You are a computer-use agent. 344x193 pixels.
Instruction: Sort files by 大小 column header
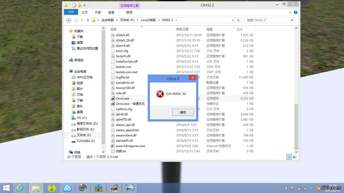point(245,29)
